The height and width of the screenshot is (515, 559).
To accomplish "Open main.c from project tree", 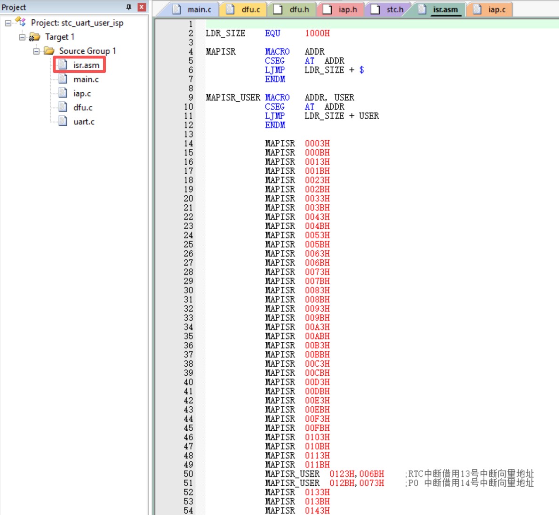I will click(x=86, y=79).
